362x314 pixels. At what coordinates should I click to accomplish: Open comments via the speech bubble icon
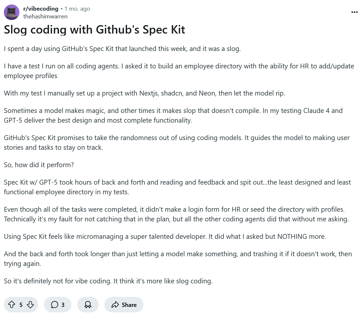pos(55,304)
